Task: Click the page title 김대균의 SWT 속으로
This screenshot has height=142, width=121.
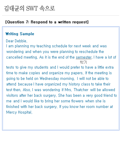Action: (x=30, y=8)
